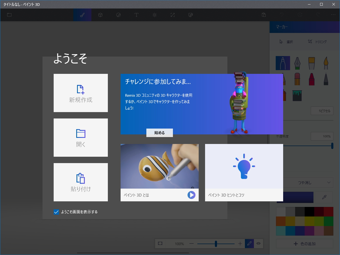The image size is (340, 255).
Task: Switch to the Canvas tab
Action: pos(173,15)
